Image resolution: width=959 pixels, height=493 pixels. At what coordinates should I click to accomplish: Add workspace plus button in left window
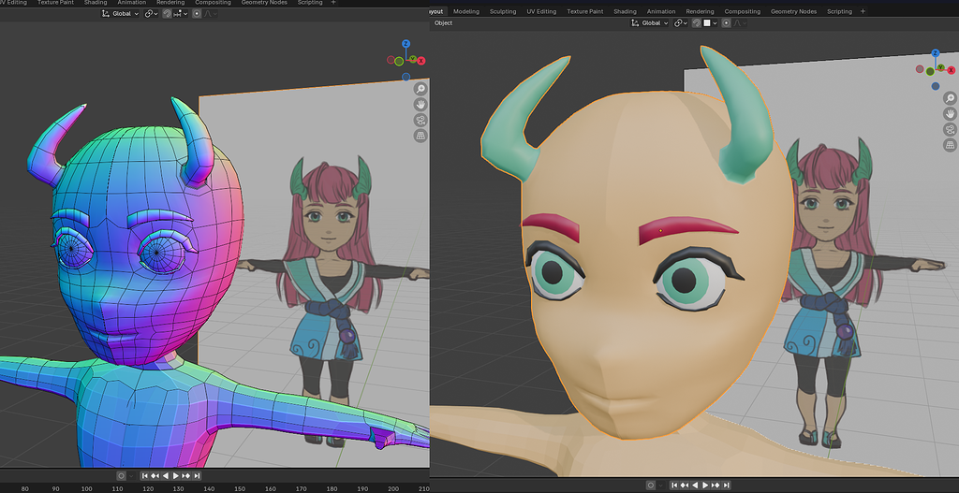(333, 3)
